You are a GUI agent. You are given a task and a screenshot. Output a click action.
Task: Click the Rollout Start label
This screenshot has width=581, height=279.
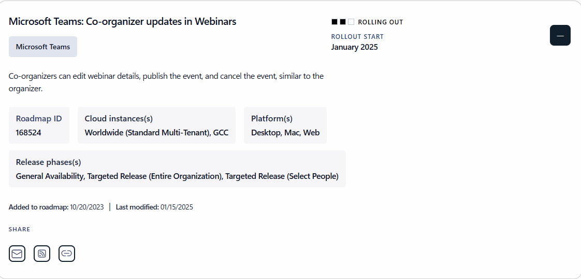(357, 37)
